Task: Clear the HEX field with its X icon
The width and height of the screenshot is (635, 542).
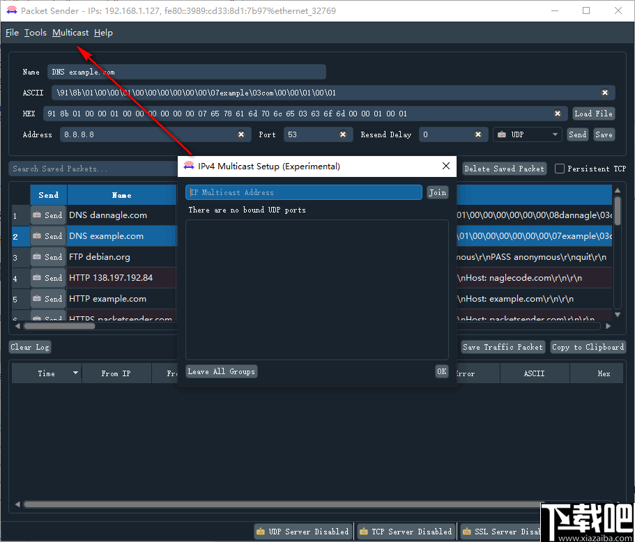Action: pyautogui.click(x=558, y=113)
